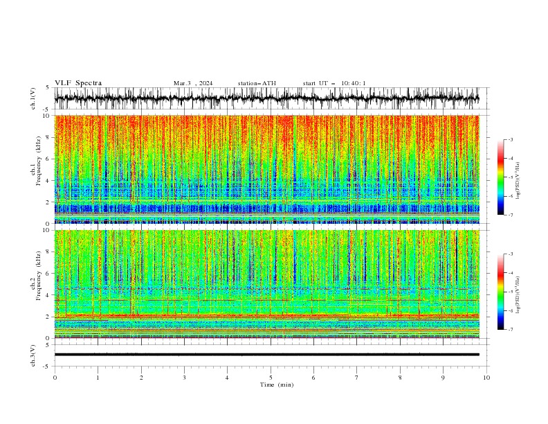548x424 pixels.
Task: Select the "start UT = 10:40: 1" text
Action: pyautogui.click(x=334, y=83)
